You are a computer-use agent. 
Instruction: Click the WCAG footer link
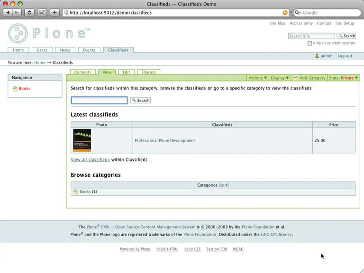pos(238,249)
